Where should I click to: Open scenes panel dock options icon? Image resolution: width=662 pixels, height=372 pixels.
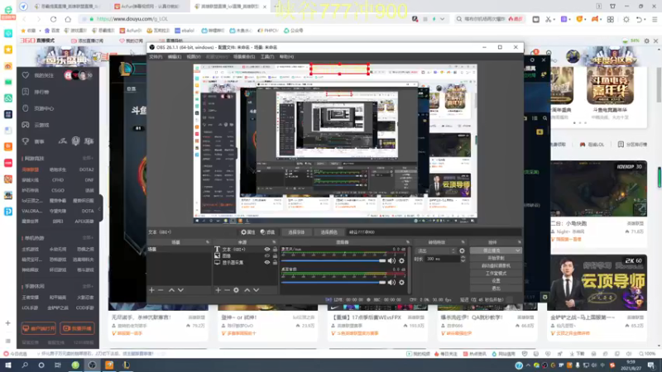point(208,242)
